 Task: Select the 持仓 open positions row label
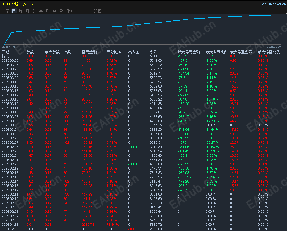tap(5, 56)
